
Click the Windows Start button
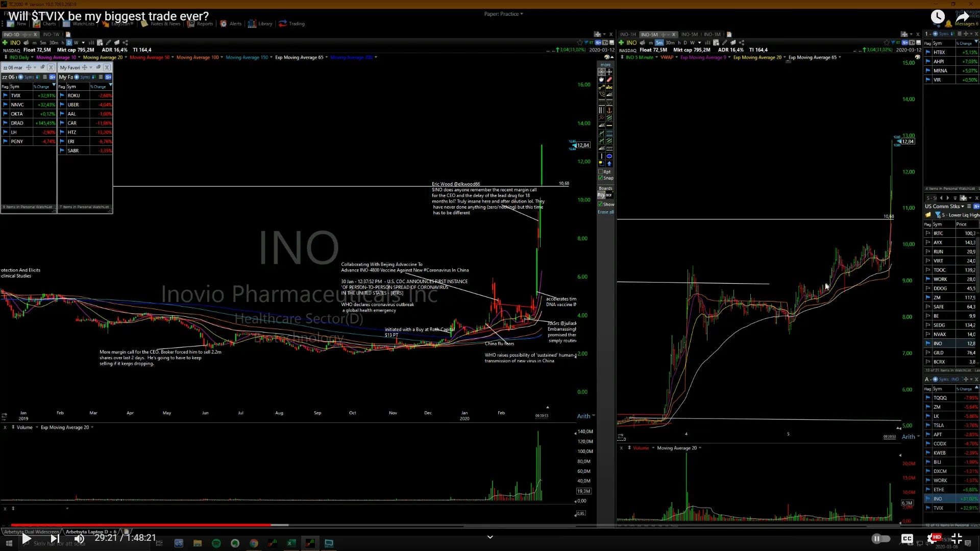point(9,543)
